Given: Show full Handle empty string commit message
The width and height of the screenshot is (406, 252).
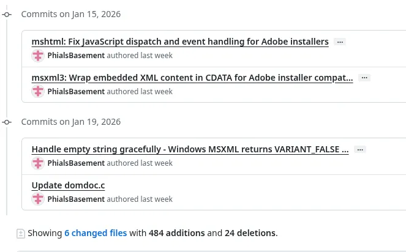Looking at the screenshot, I should (x=360, y=149).
